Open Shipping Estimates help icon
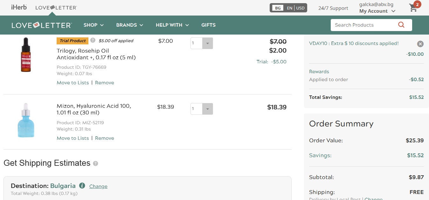429x200 pixels. (x=95, y=164)
